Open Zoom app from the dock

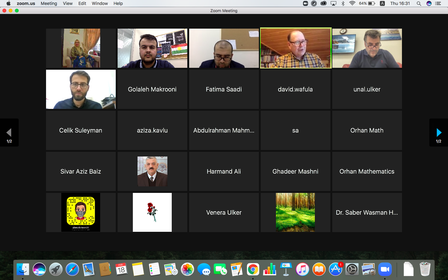[x=385, y=269]
